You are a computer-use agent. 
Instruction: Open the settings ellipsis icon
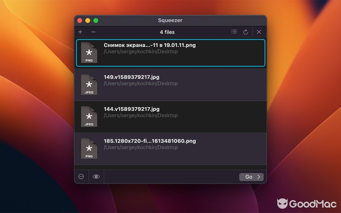[x=81, y=177]
